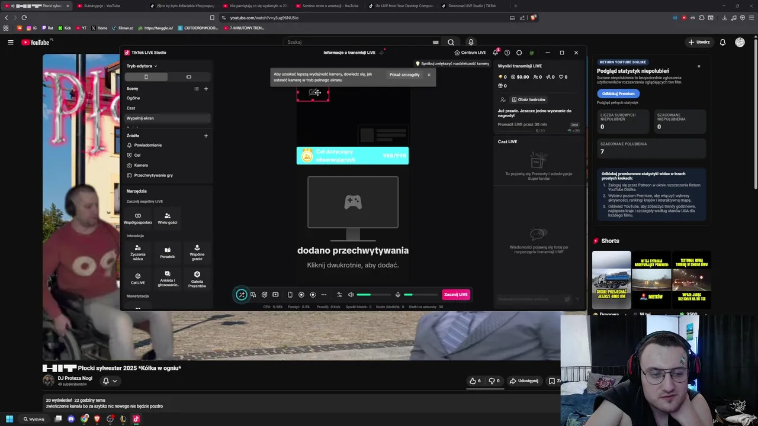Click the YouTube Utwórz button
The width and height of the screenshot is (758, 426).
pos(699,42)
